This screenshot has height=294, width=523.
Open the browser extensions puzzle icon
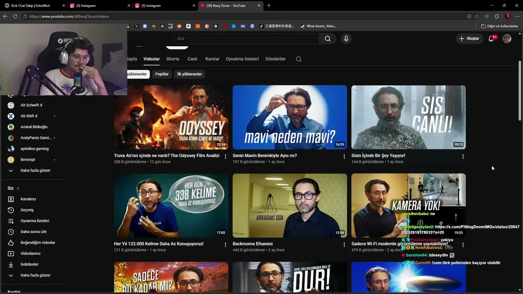tap(496, 16)
